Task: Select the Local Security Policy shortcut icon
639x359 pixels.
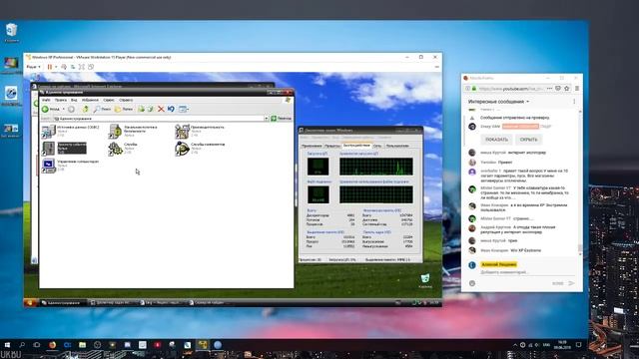Action: (116, 132)
